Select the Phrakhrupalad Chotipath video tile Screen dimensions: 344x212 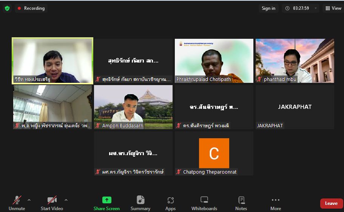coord(214,60)
